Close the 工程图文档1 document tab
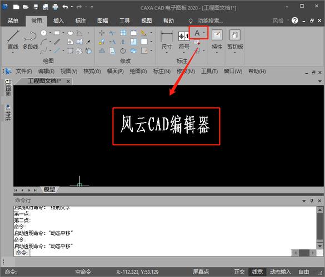 pyautogui.click(x=68, y=81)
